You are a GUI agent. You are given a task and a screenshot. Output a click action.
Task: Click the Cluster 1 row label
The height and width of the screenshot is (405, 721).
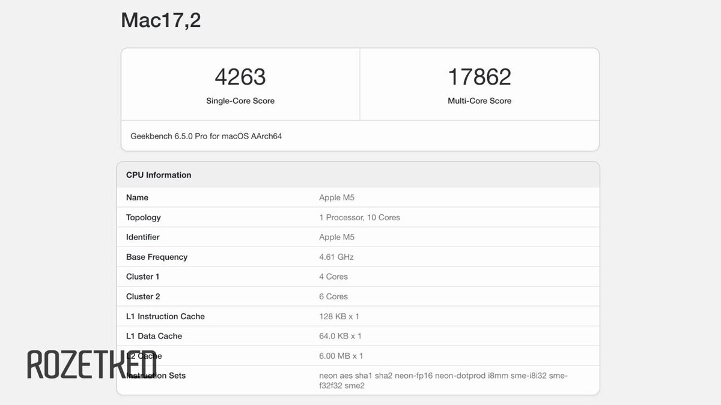143,277
